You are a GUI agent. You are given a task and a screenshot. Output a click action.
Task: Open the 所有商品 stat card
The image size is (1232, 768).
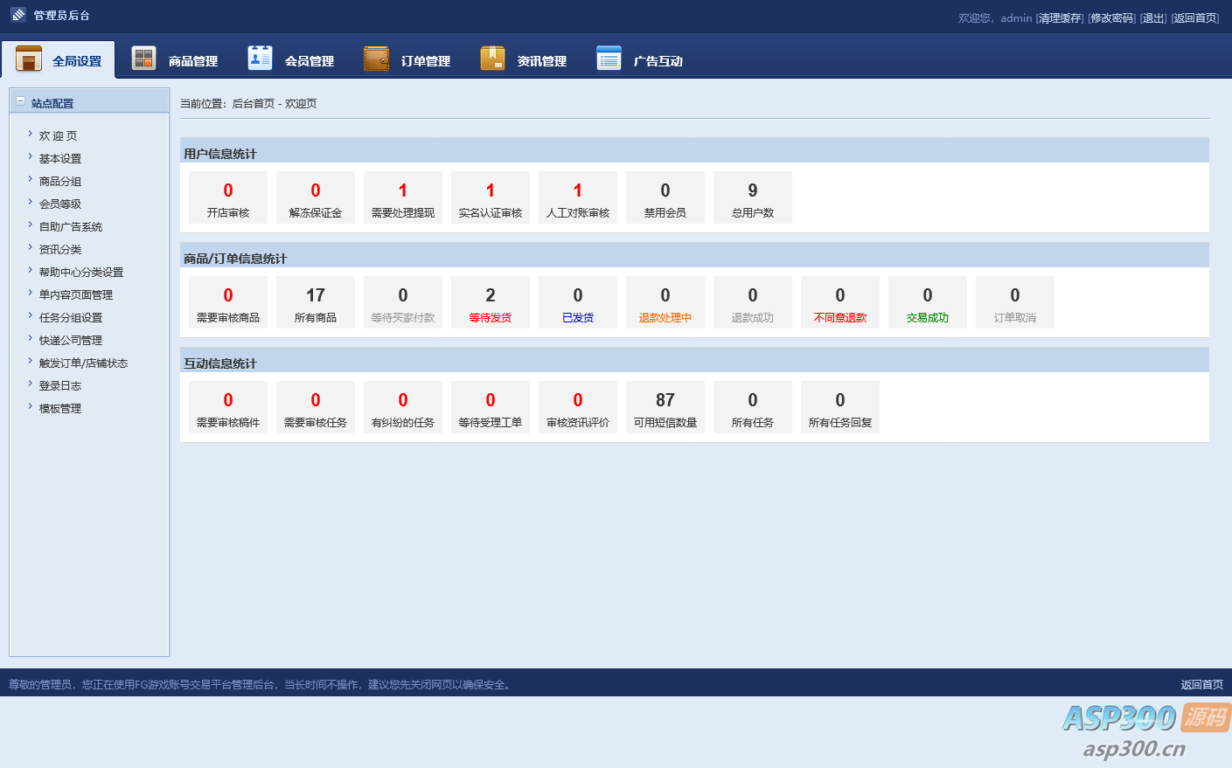click(x=316, y=302)
